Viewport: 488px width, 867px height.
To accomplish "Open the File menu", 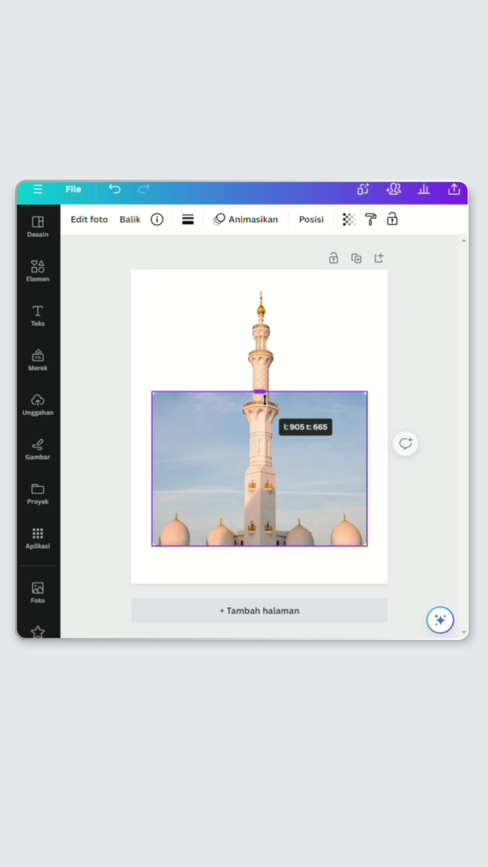I will pyautogui.click(x=73, y=189).
